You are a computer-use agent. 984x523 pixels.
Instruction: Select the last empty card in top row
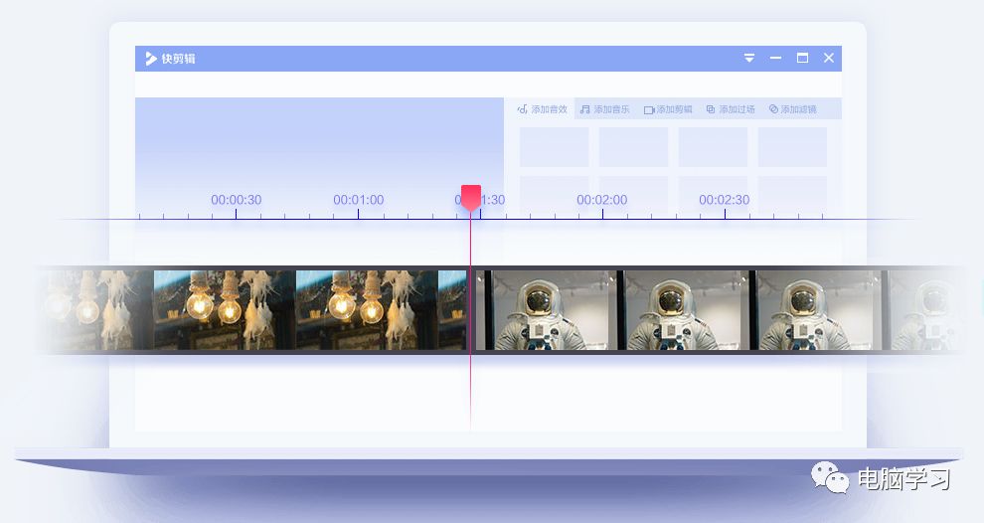(x=792, y=147)
